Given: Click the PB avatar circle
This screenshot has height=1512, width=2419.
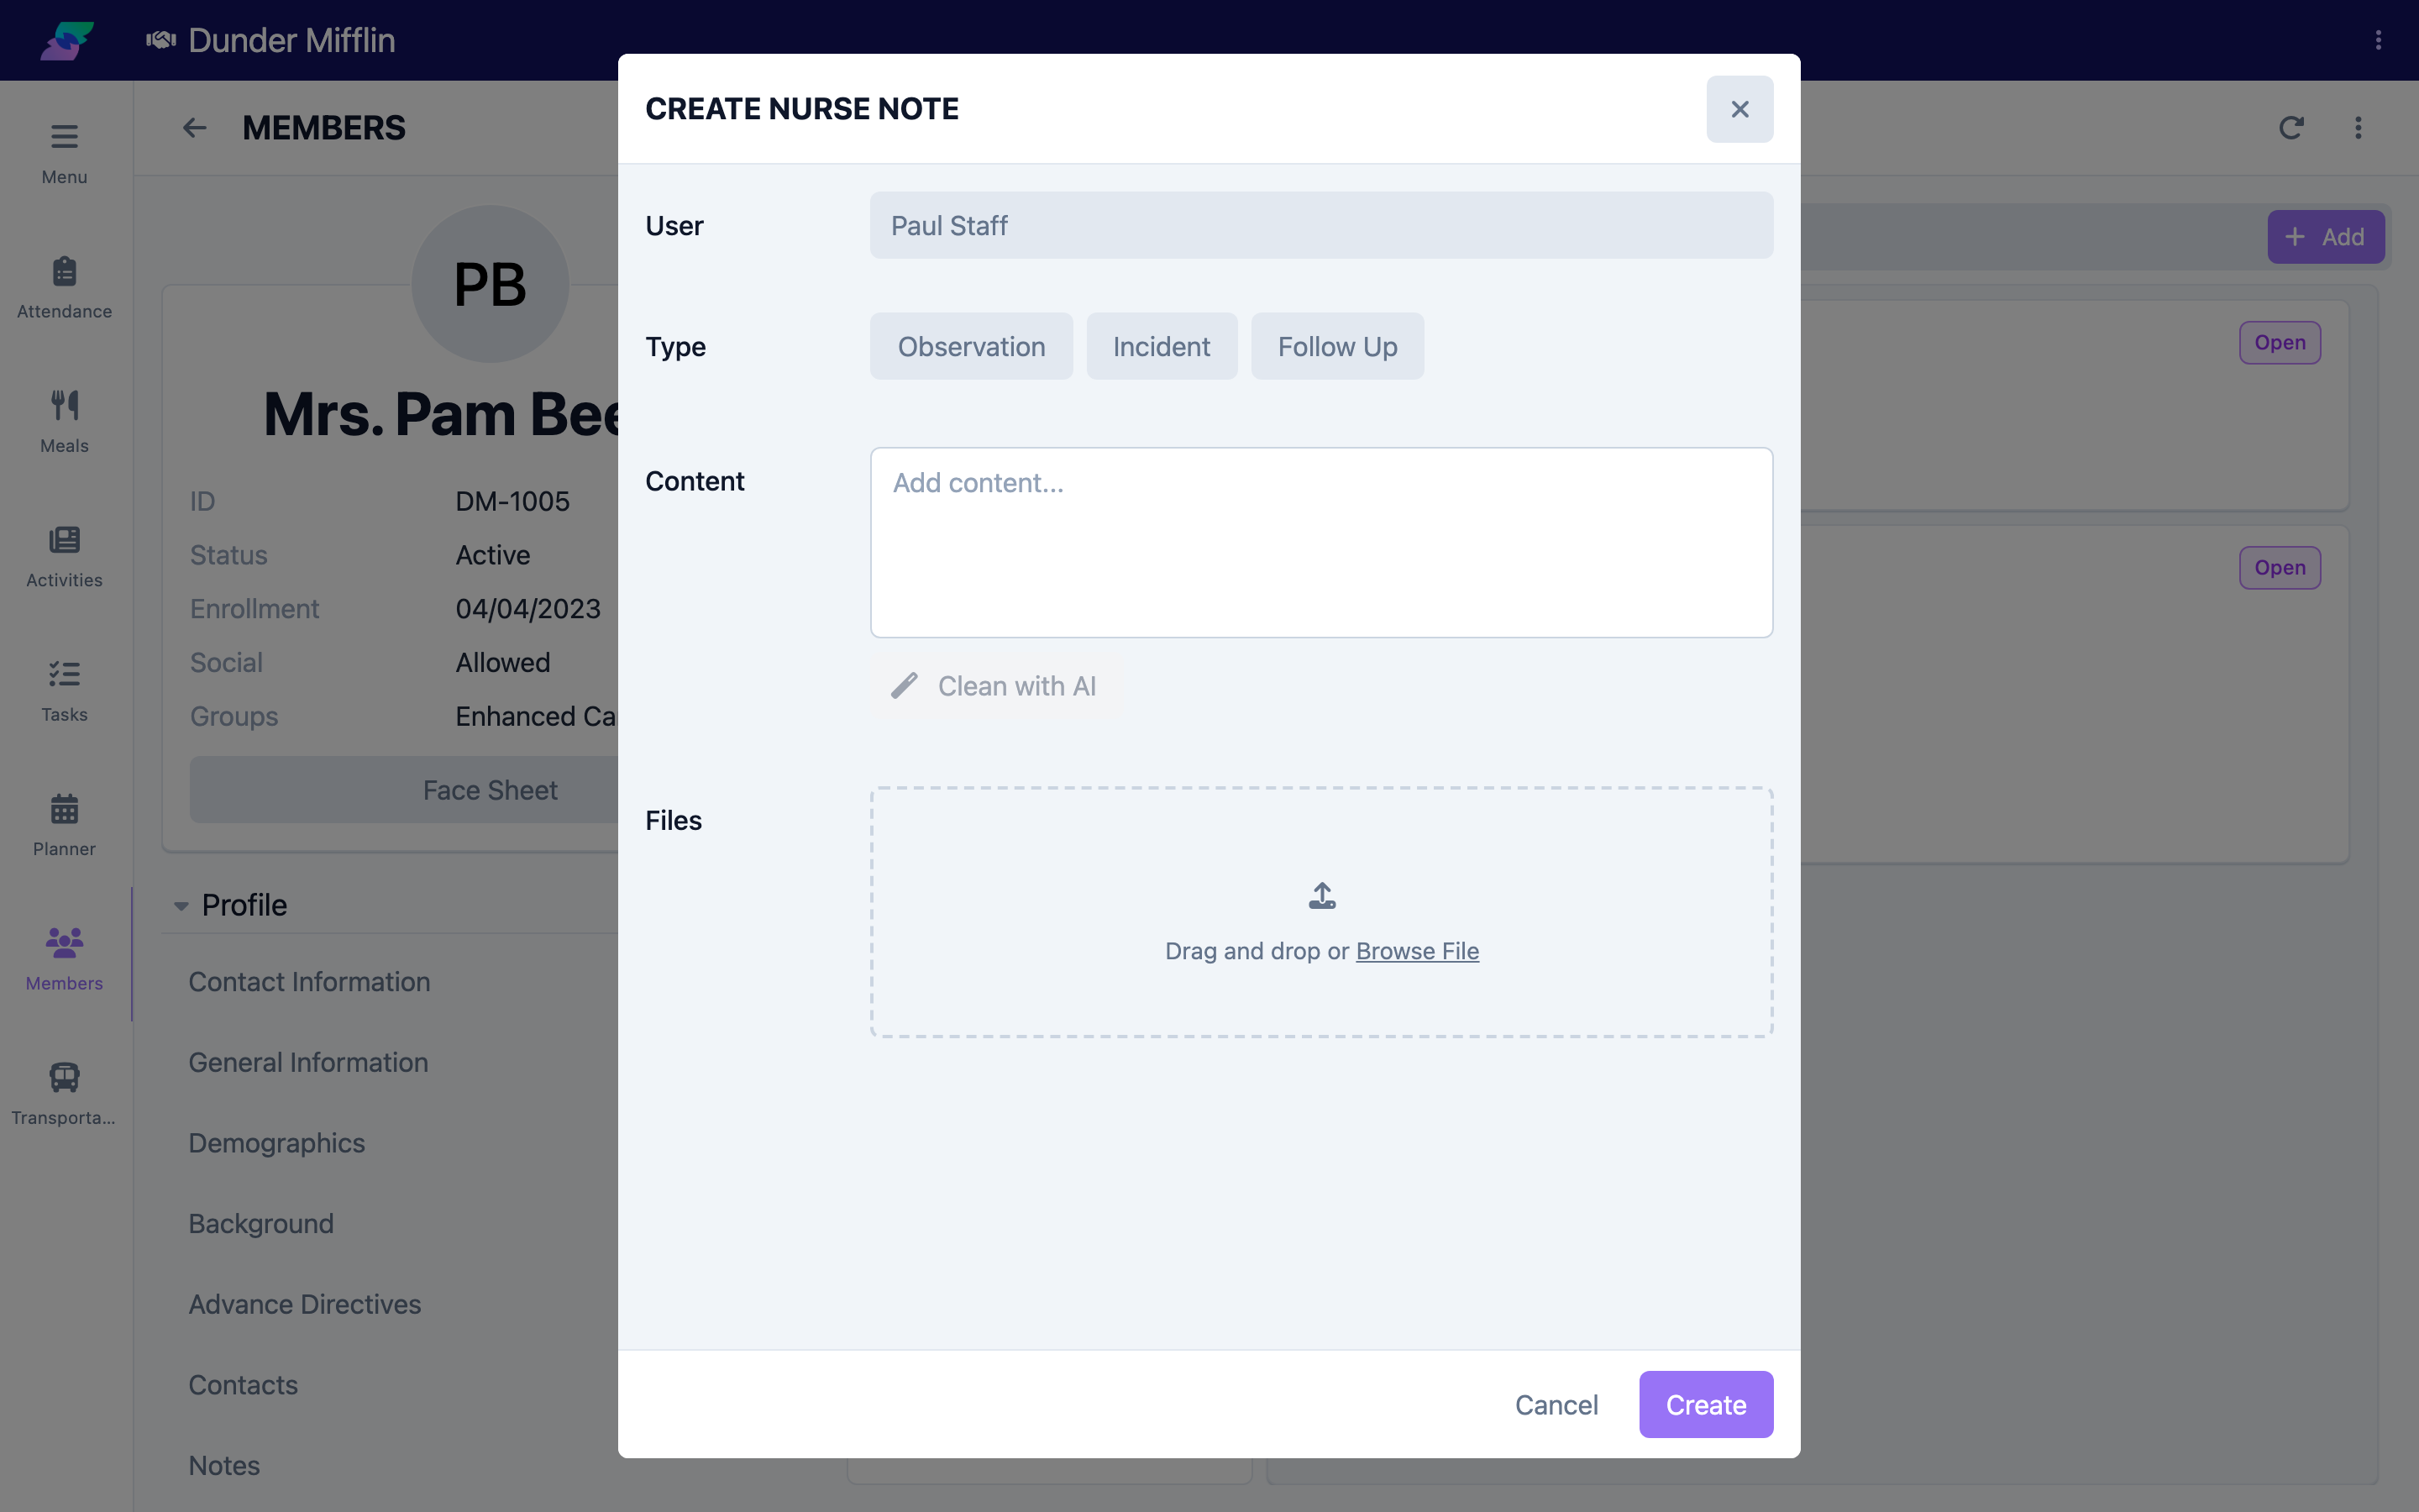Looking at the screenshot, I should click(490, 284).
